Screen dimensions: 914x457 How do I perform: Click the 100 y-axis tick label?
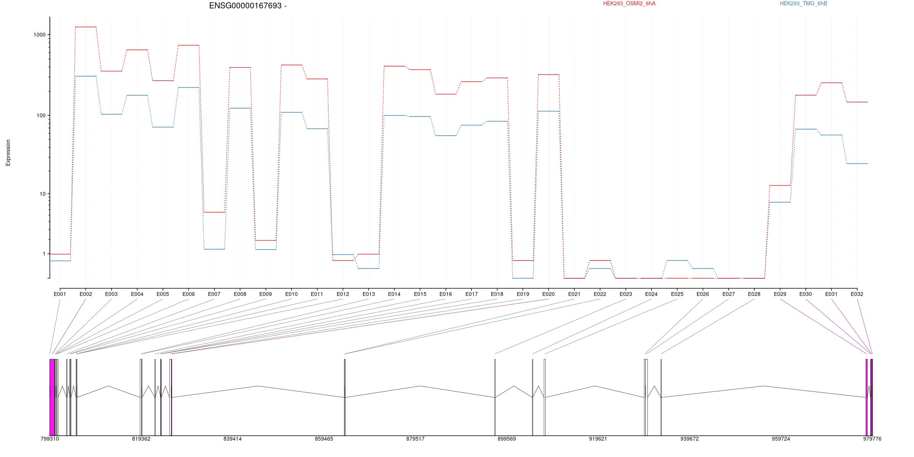pyautogui.click(x=41, y=116)
